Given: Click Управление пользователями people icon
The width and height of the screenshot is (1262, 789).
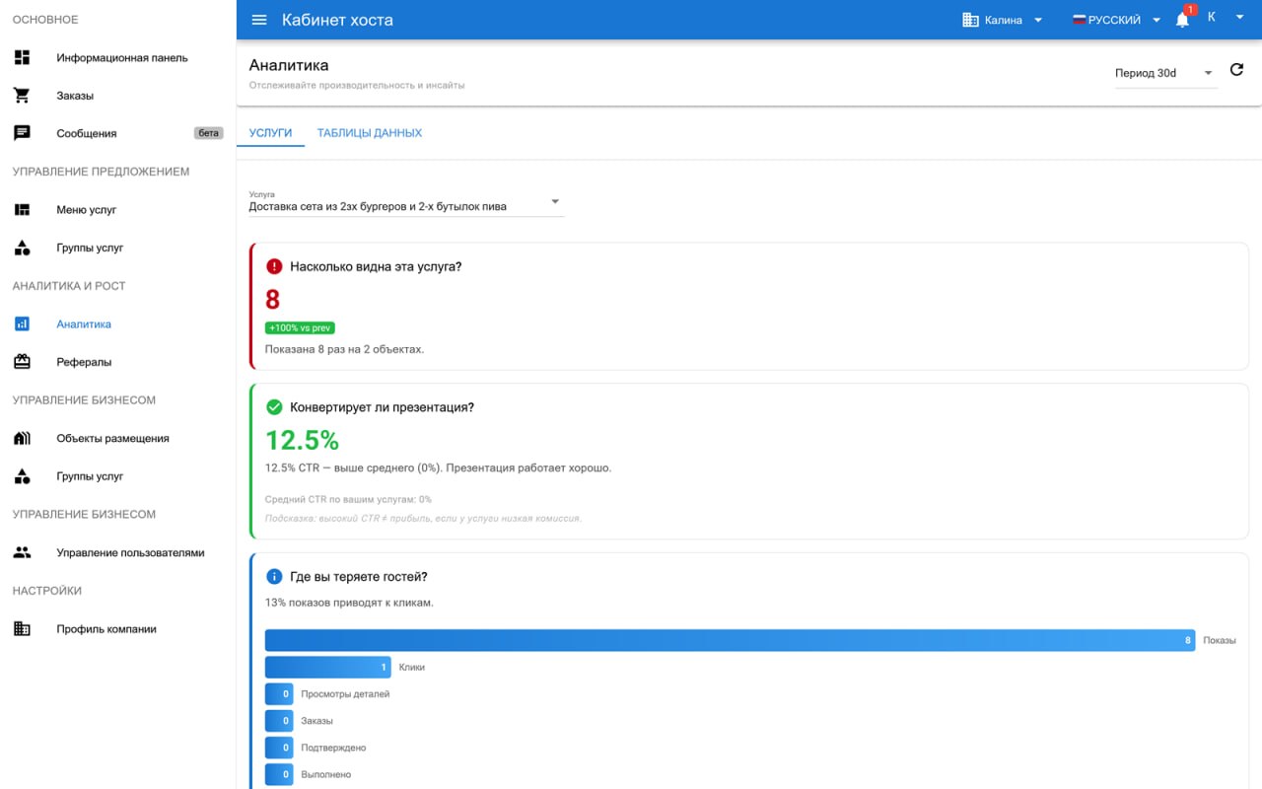Looking at the screenshot, I should [x=22, y=552].
